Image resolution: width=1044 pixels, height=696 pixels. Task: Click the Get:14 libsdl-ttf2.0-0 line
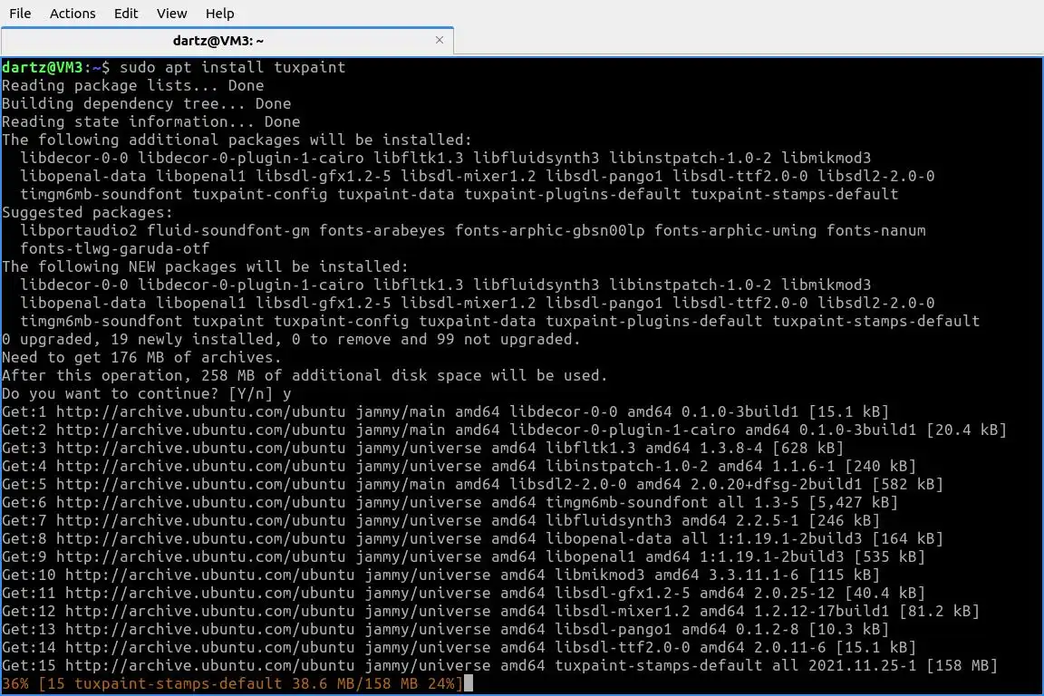[459, 647]
